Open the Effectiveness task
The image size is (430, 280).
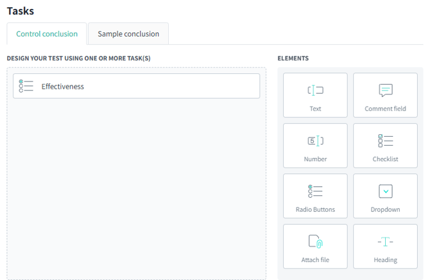click(x=63, y=87)
